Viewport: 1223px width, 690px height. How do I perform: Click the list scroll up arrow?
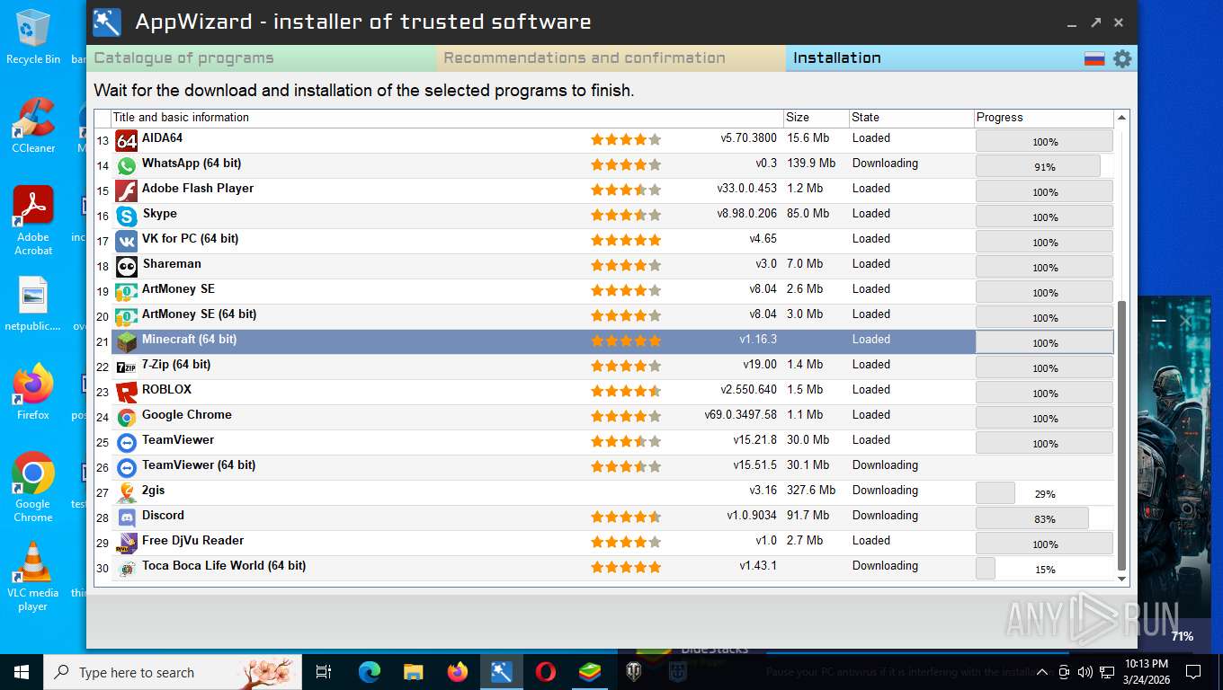point(1121,118)
